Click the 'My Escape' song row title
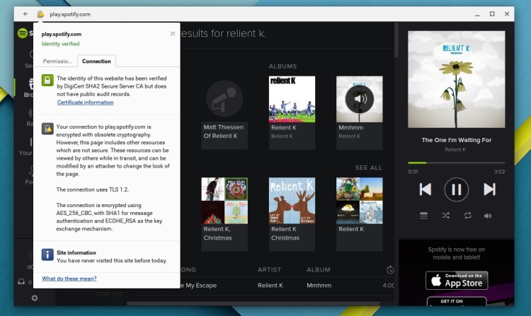Screen dimensions: 531x316 click(200, 285)
